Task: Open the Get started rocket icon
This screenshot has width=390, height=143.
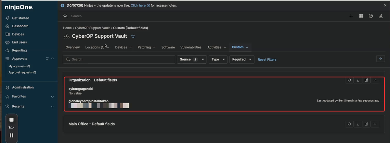Action: (7, 18)
